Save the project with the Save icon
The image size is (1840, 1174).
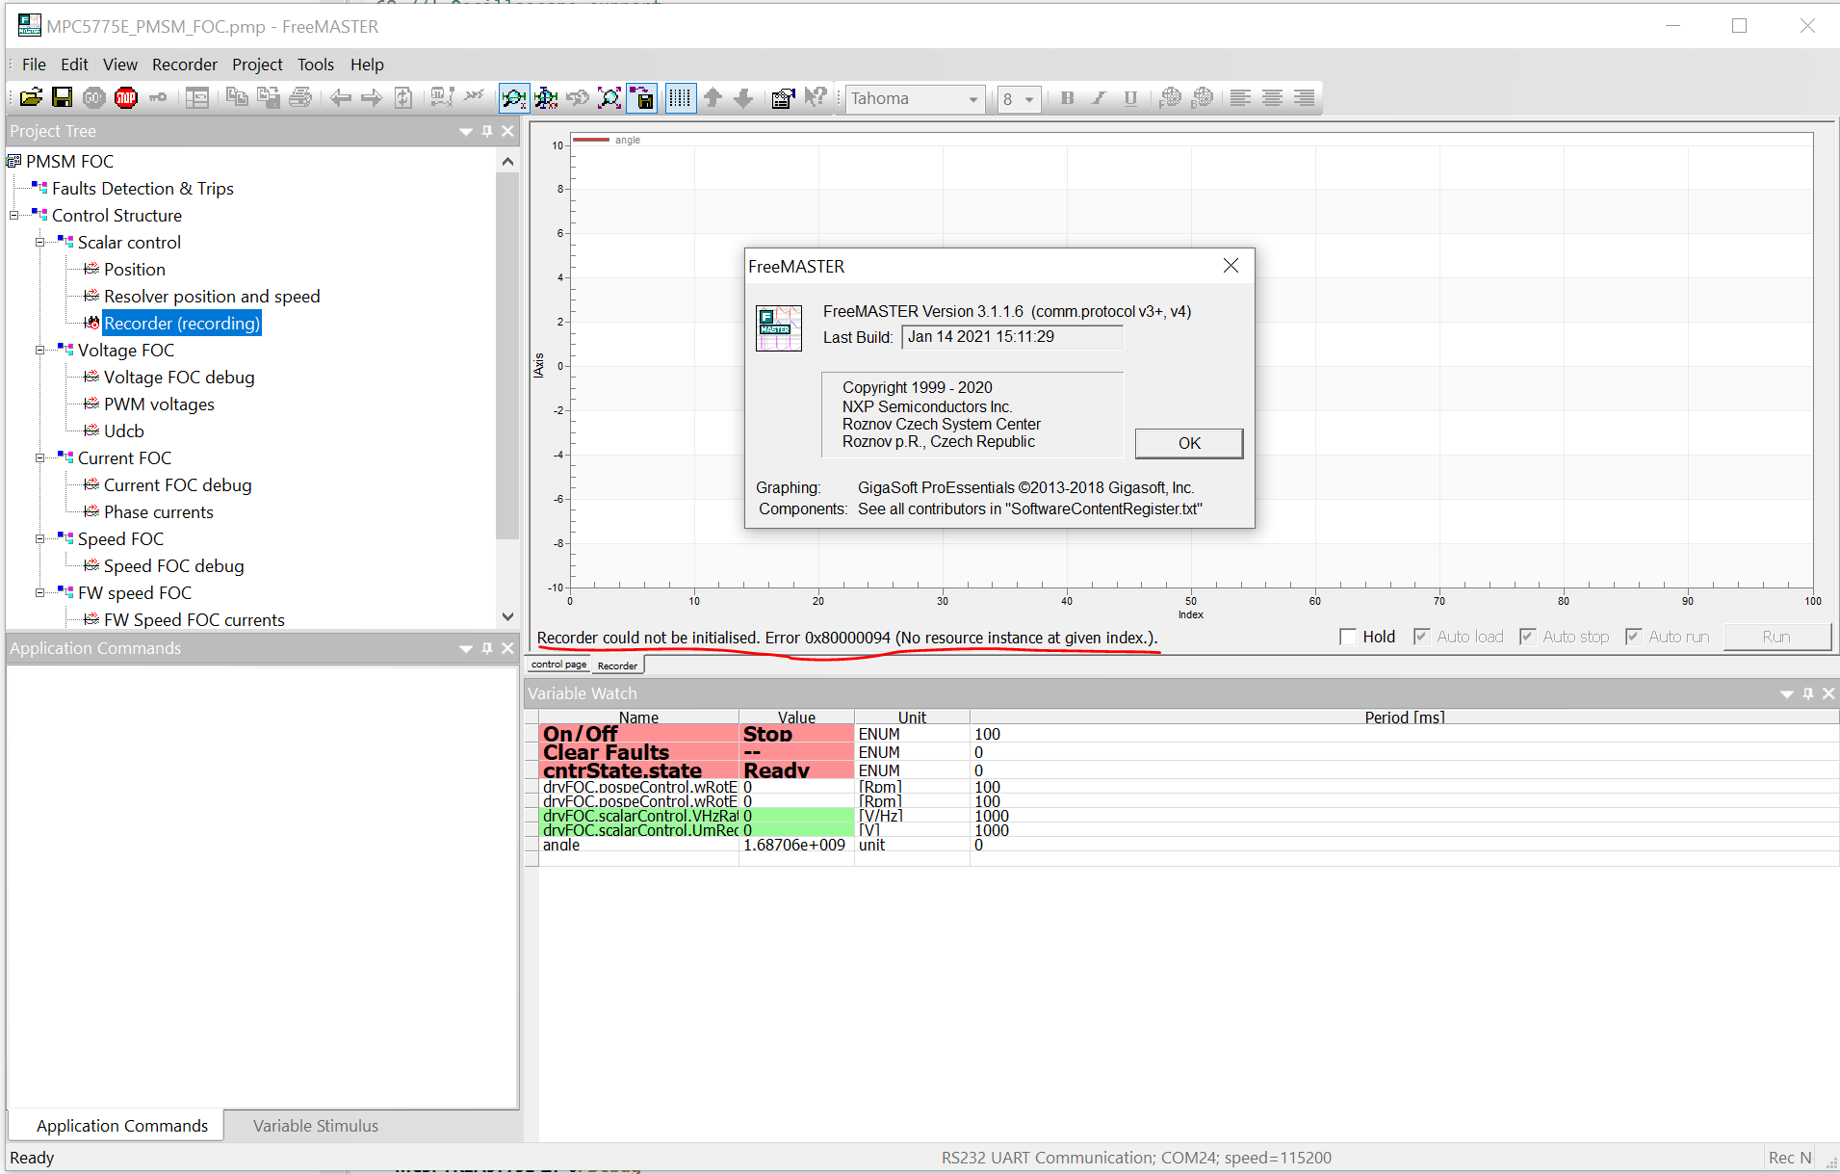(62, 97)
